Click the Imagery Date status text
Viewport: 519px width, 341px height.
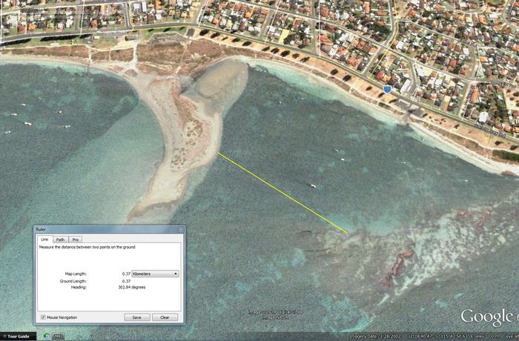pyautogui.click(x=375, y=336)
